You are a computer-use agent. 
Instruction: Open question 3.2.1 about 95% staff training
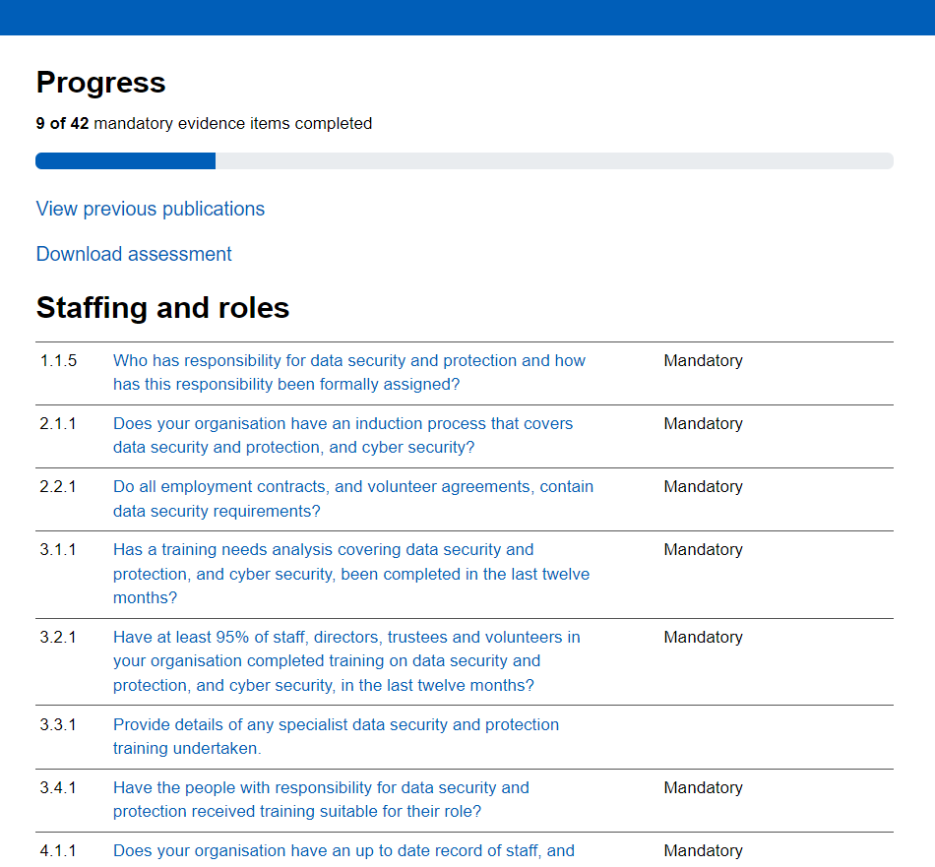[x=344, y=660]
